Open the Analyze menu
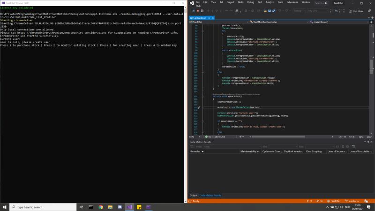 pos(270,2)
